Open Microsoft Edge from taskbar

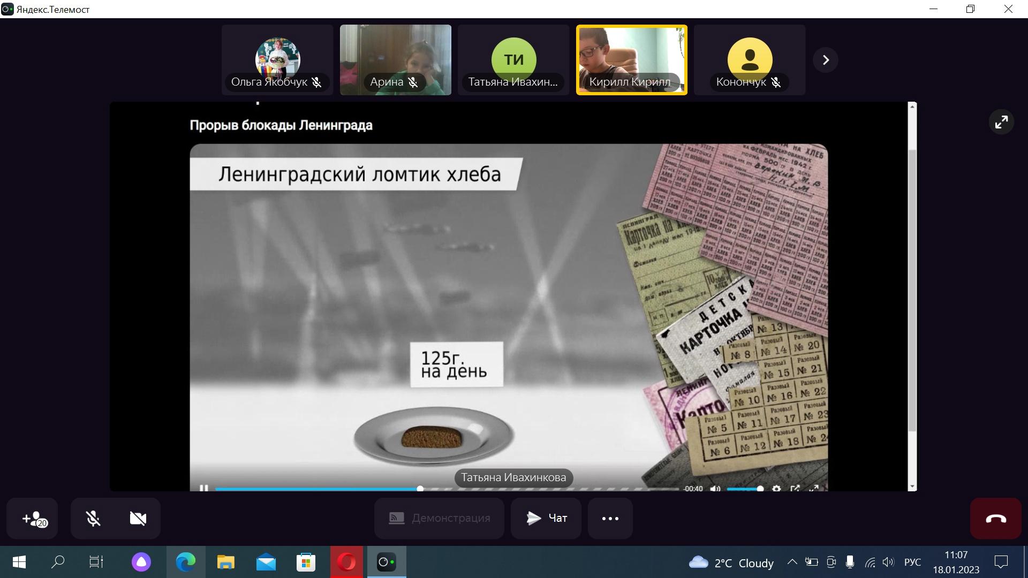tap(186, 562)
